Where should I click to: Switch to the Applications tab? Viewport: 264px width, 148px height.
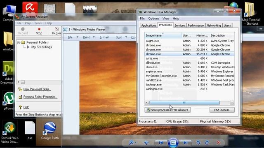148,25
